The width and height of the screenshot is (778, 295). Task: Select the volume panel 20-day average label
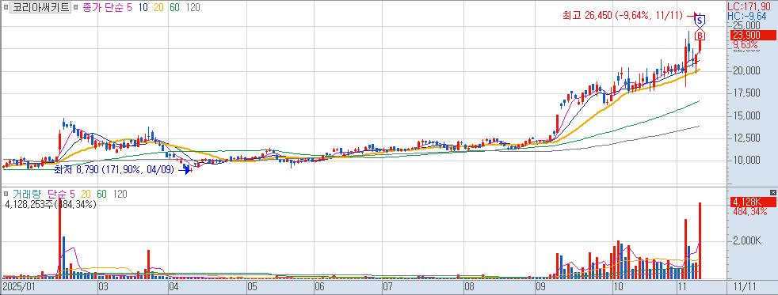86,195
